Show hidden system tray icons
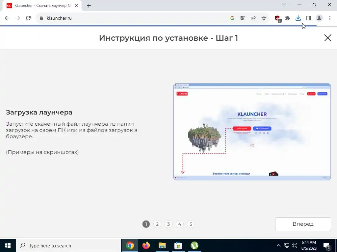 (x=278, y=245)
